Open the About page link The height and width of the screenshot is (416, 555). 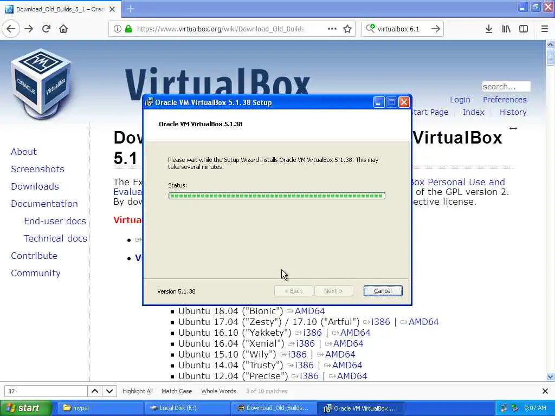(x=24, y=152)
